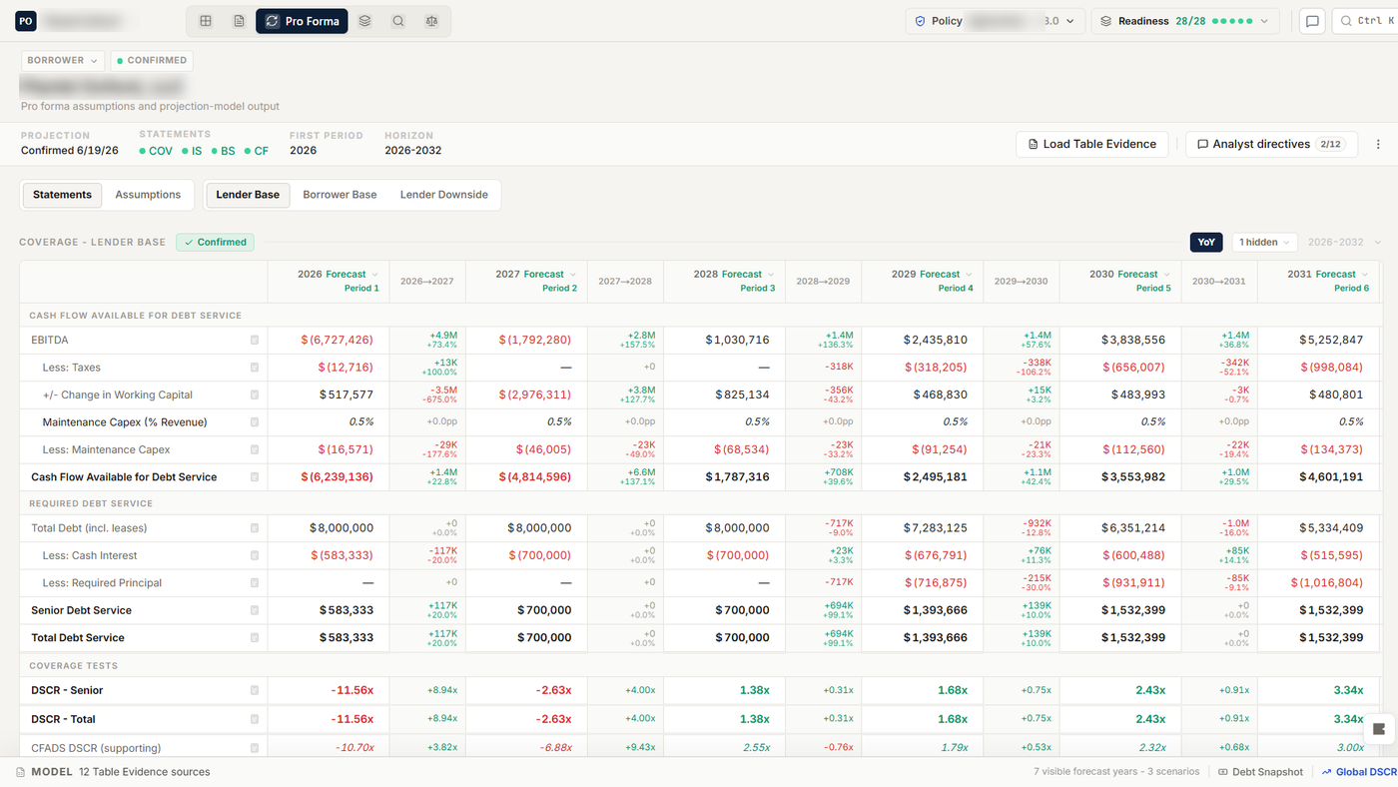
Task: Open the chat comments icon near Readiness
Action: (x=1311, y=21)
